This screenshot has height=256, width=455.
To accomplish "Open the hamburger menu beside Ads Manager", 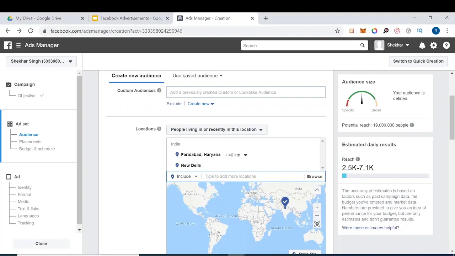I will coord(18,46).
